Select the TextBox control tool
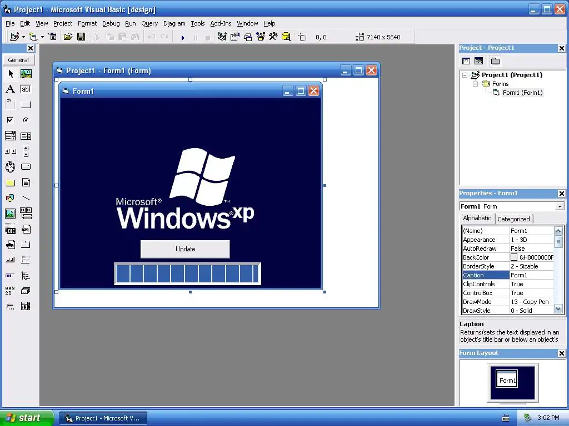The width and height of the screenshot is (569, 426). point(26,89)
